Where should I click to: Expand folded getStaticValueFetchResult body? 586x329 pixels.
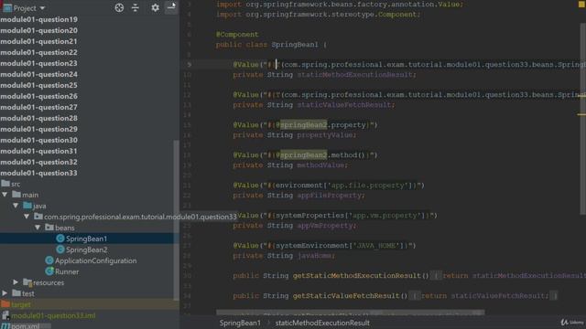[414, 296]
